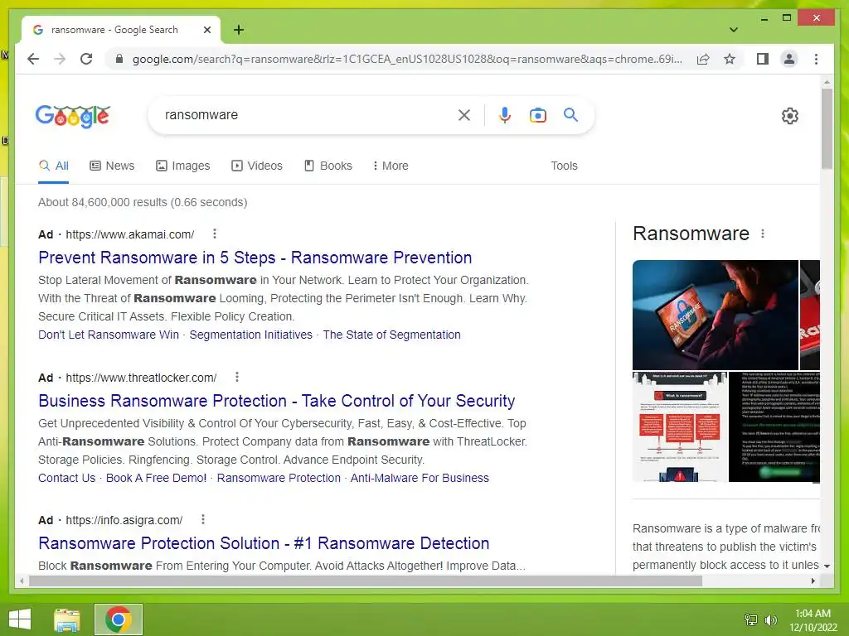Follow the Don't Let Ransomware Win sitelink
The height and width of the screenshot is (636, 849).
[x=109, y=335]
